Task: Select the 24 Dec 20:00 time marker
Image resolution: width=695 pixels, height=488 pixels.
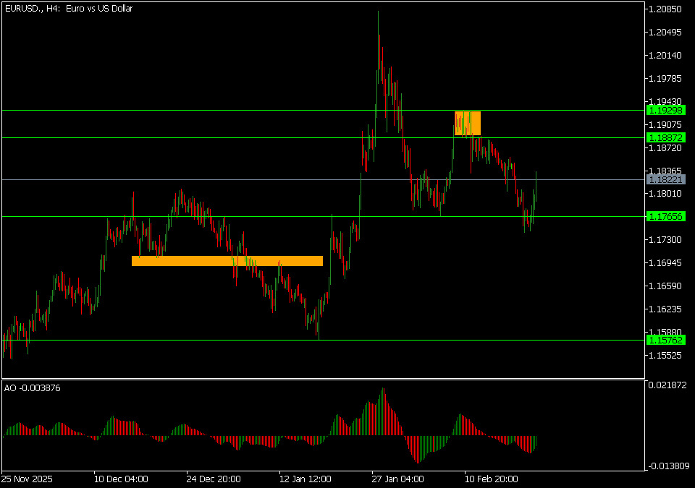Action: point(213,479)
